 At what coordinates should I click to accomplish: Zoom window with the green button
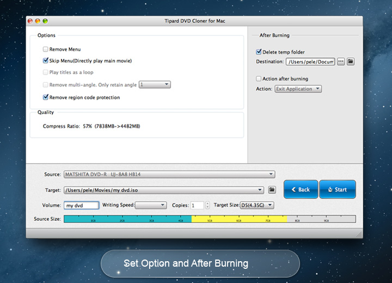45,21
